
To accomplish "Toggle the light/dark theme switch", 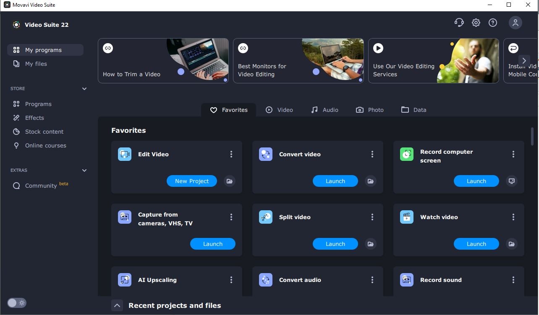I will click(x=17, y=303).
